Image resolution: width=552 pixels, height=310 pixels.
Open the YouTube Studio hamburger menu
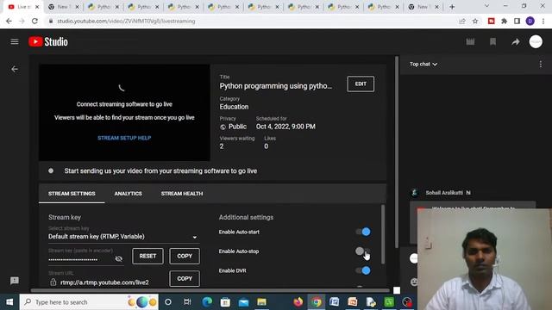(15, 42)
